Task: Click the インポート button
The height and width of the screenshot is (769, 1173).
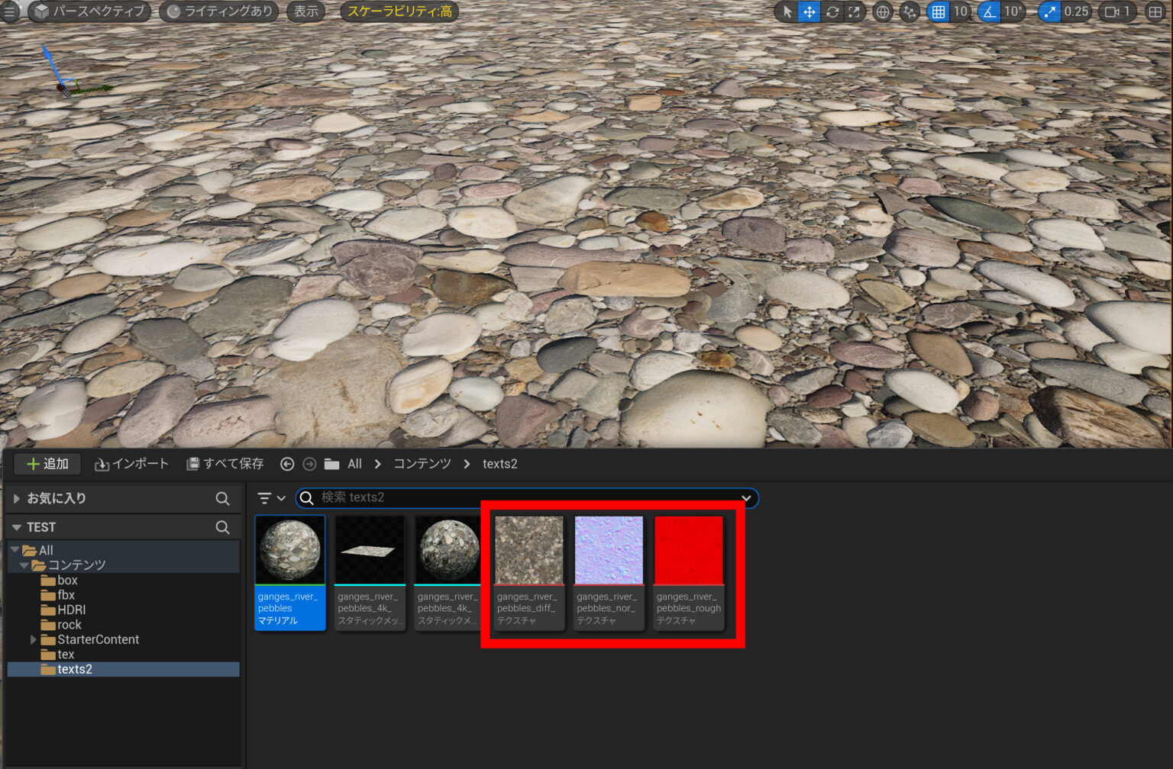Action: (x=131, y=463)
